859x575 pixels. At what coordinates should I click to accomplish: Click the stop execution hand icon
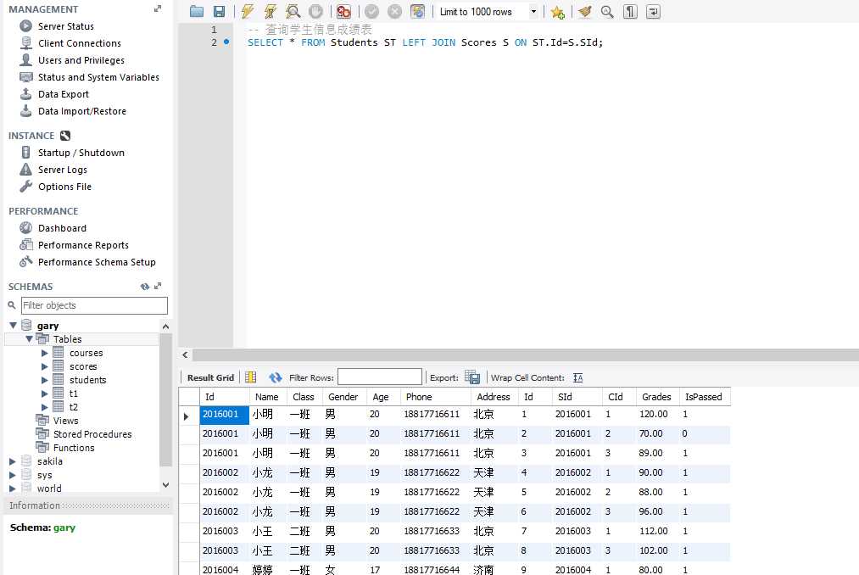[315, 12]
